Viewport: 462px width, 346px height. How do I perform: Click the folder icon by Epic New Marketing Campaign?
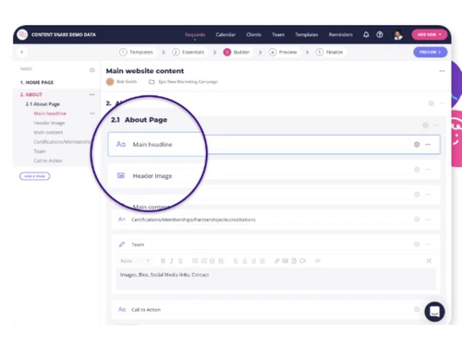pos(152,82)
